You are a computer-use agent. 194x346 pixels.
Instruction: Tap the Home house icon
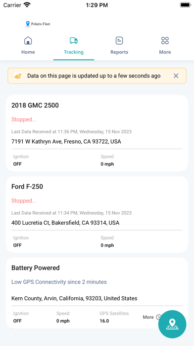(28, 41)
